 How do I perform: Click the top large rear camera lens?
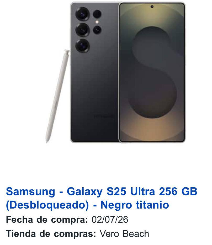coord(82,14)
